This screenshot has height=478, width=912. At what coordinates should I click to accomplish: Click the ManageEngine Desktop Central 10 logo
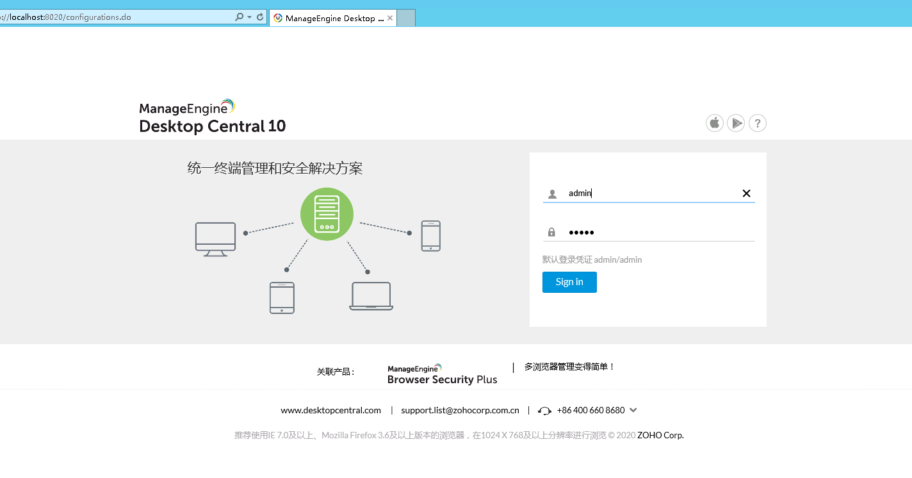tap(212, 117)
